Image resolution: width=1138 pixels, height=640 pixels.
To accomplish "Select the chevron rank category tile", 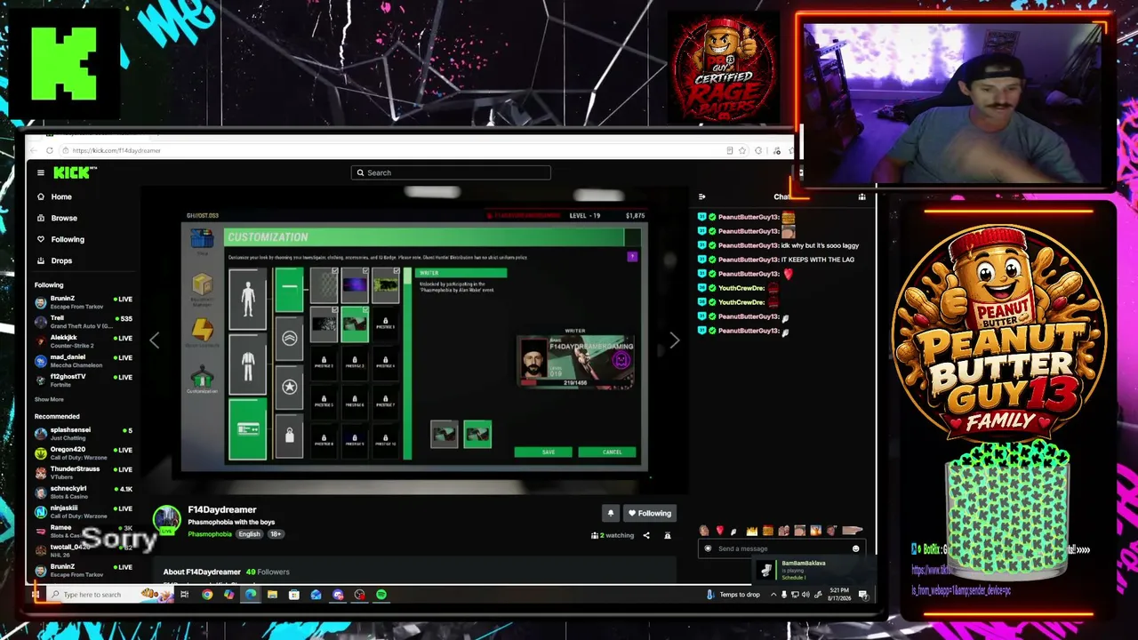I will 289,339.
